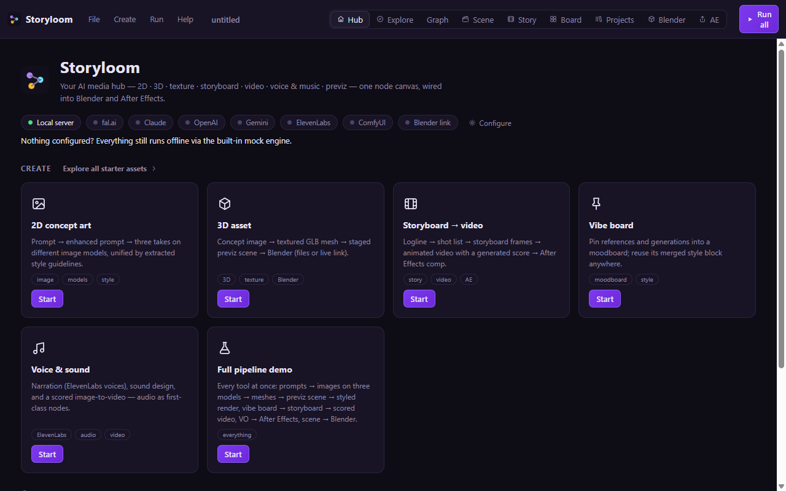Click the 'Full pipeline demo' card title
Screen dimensions: 786x491
point(255,369)
